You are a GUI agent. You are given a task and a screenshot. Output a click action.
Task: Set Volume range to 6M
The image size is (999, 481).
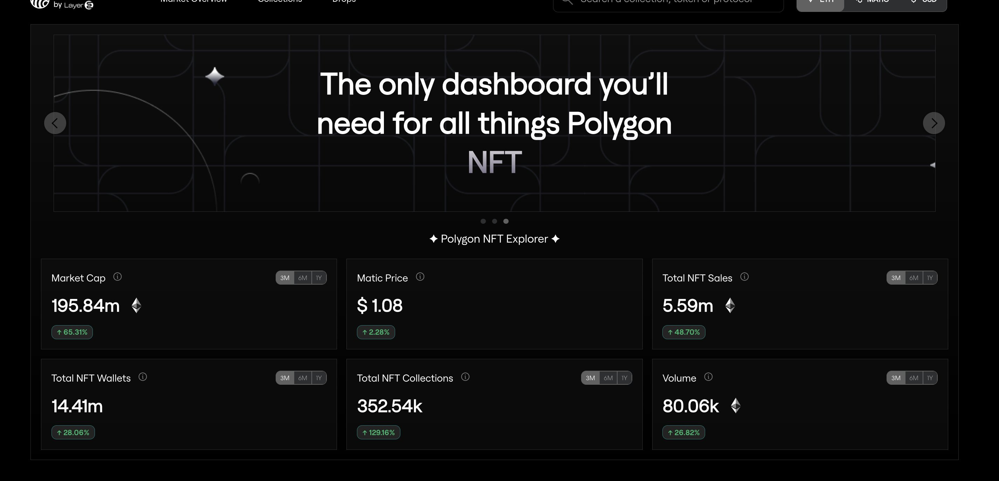tap(914, 378)
